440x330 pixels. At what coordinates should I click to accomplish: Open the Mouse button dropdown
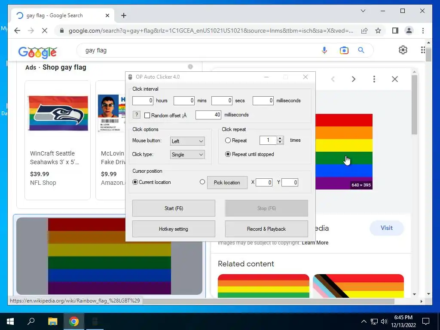pos(187,141)
